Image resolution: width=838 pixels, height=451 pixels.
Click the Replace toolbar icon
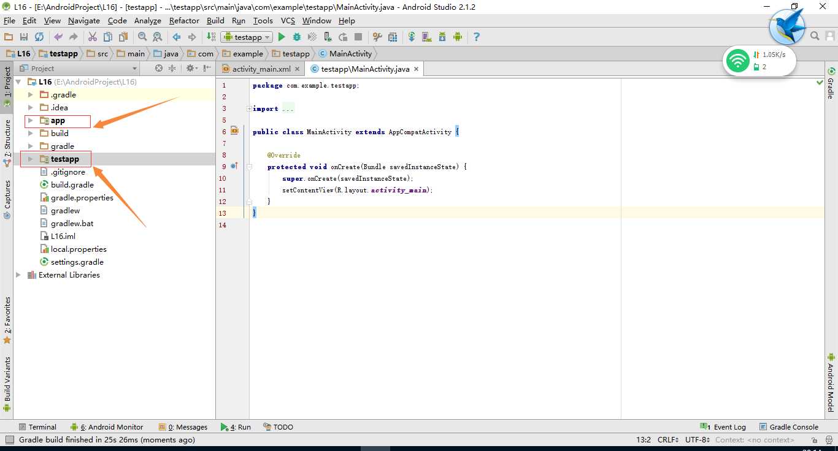coord(158,37)
